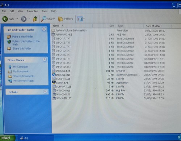Select the INFO-2B.TXT file icon

54,59
